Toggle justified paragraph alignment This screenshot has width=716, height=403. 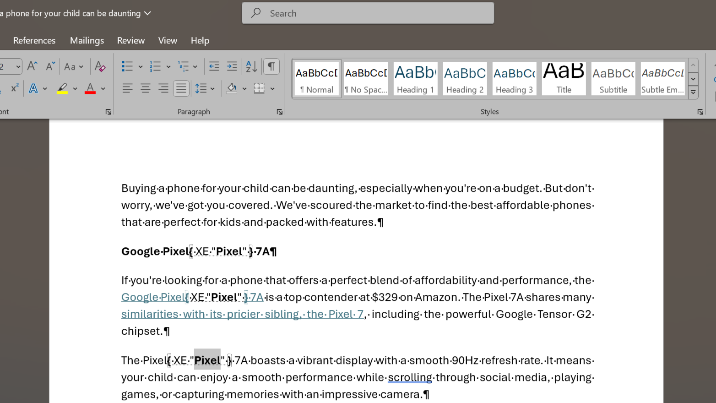(x=181, y=88)
